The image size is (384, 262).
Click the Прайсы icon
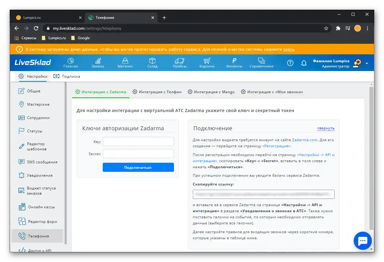tap(179, 63)
